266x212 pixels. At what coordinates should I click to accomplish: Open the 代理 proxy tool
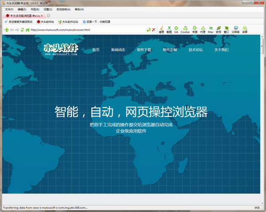point(203,29)
